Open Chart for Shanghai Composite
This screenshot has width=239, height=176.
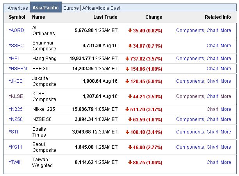(212, 46)
